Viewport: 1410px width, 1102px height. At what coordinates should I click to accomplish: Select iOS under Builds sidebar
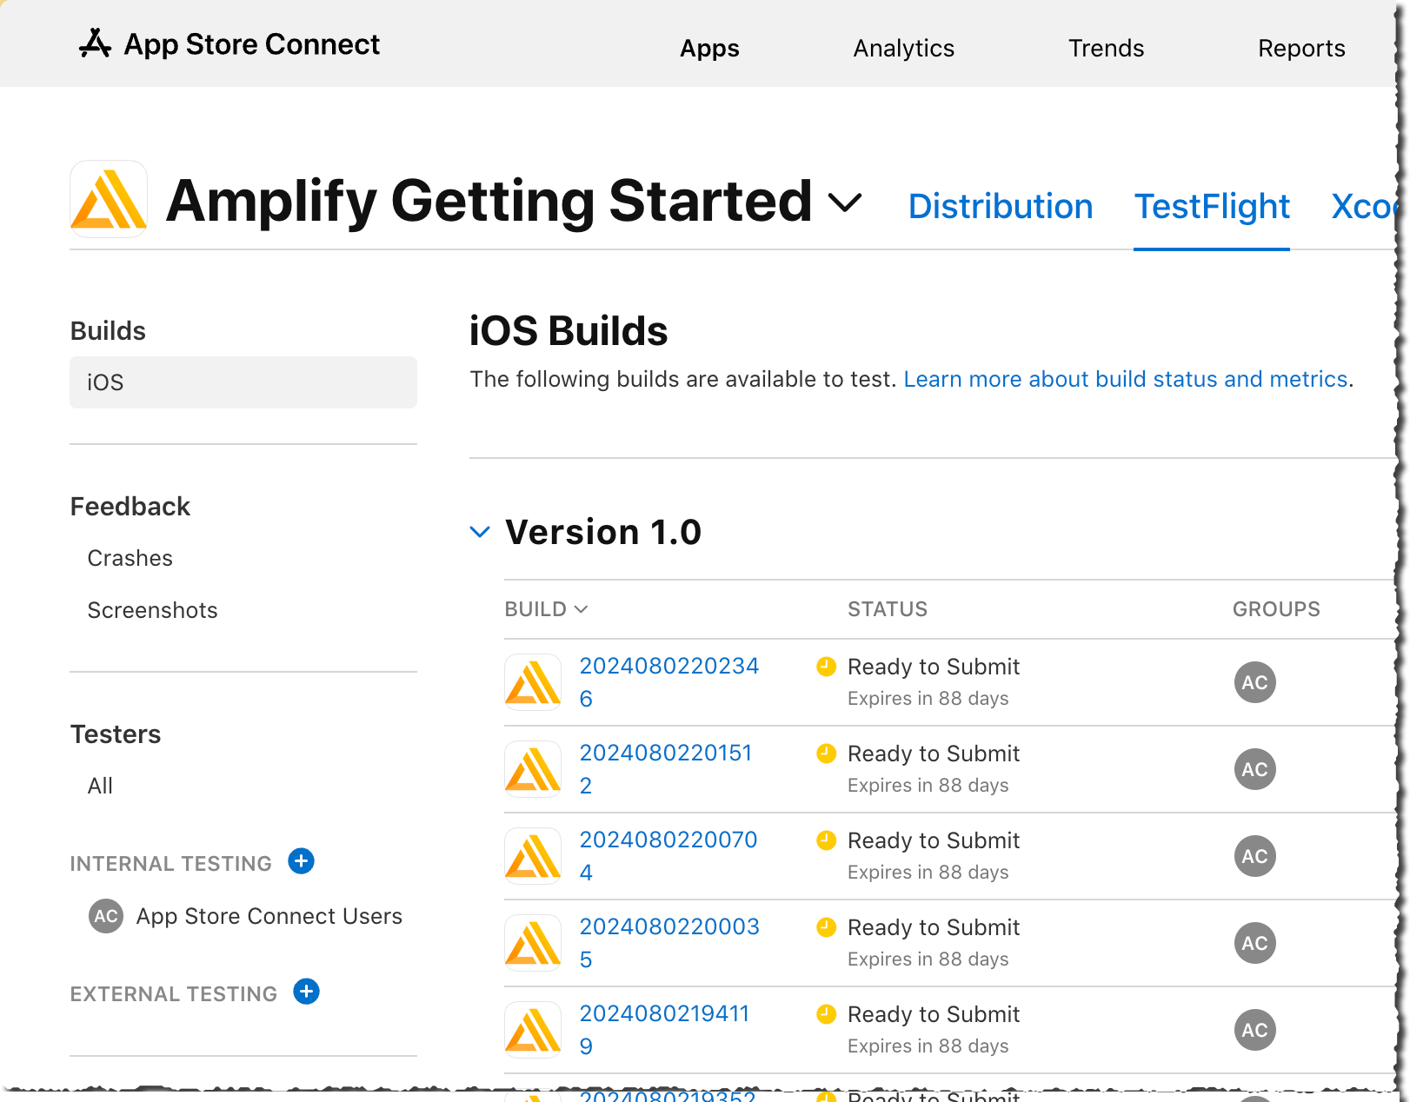pyautogui.click(x=104, y=382)
